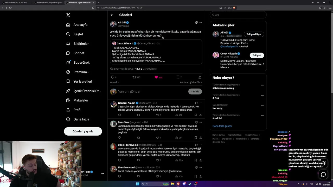Open Sohbet messages page
Viewport: 333px width, 187px height.
pyautogui.click(x=75, y=53)
